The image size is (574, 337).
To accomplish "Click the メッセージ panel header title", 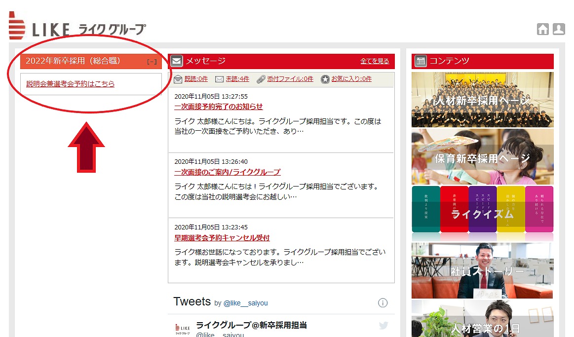I will [205, 61].
